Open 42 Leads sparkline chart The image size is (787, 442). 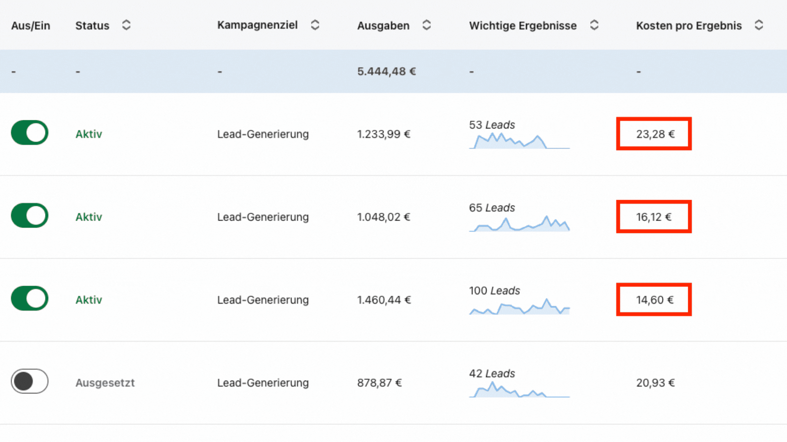pos(519,390)
